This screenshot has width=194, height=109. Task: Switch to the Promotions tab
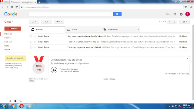119,30
